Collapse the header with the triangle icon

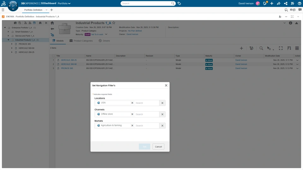[296, 23]
